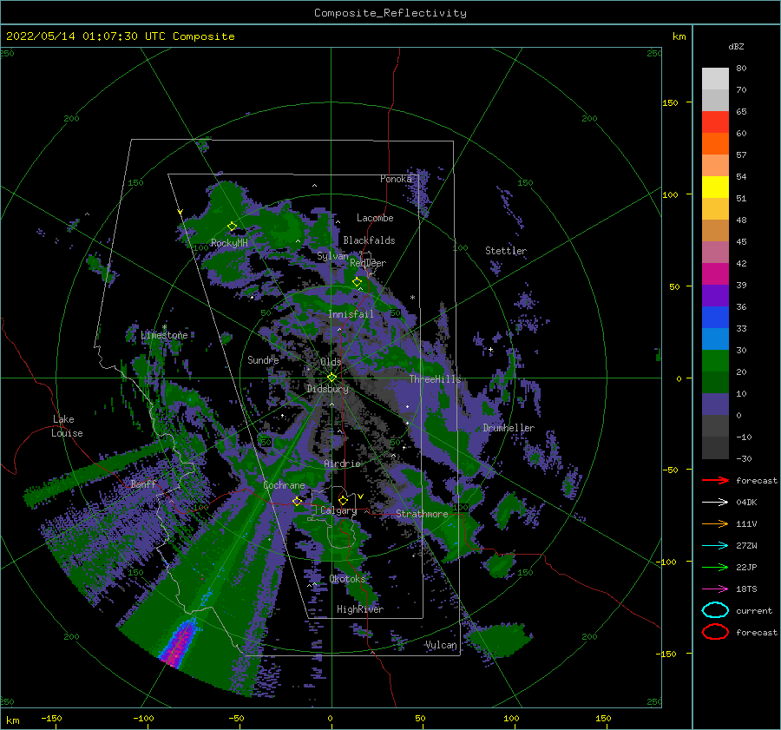Click the Airdrie city label
This screenshot has height=730, width=781.
(x=342, y=464)
